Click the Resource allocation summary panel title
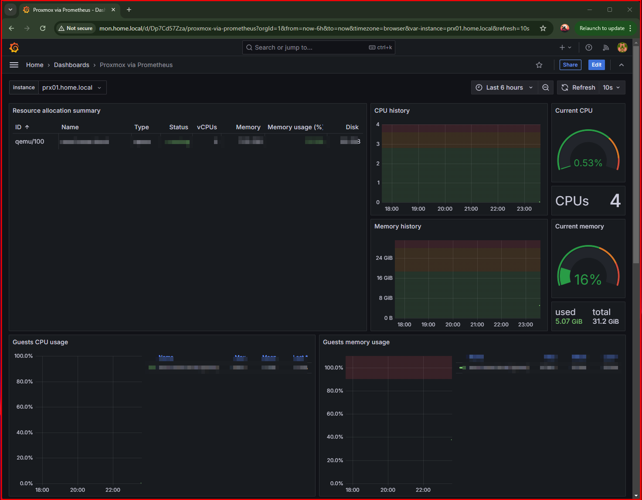 click(x=56, y=111)
